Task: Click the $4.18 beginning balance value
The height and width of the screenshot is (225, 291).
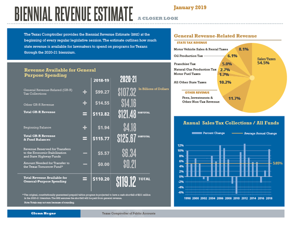Action: 130,128
